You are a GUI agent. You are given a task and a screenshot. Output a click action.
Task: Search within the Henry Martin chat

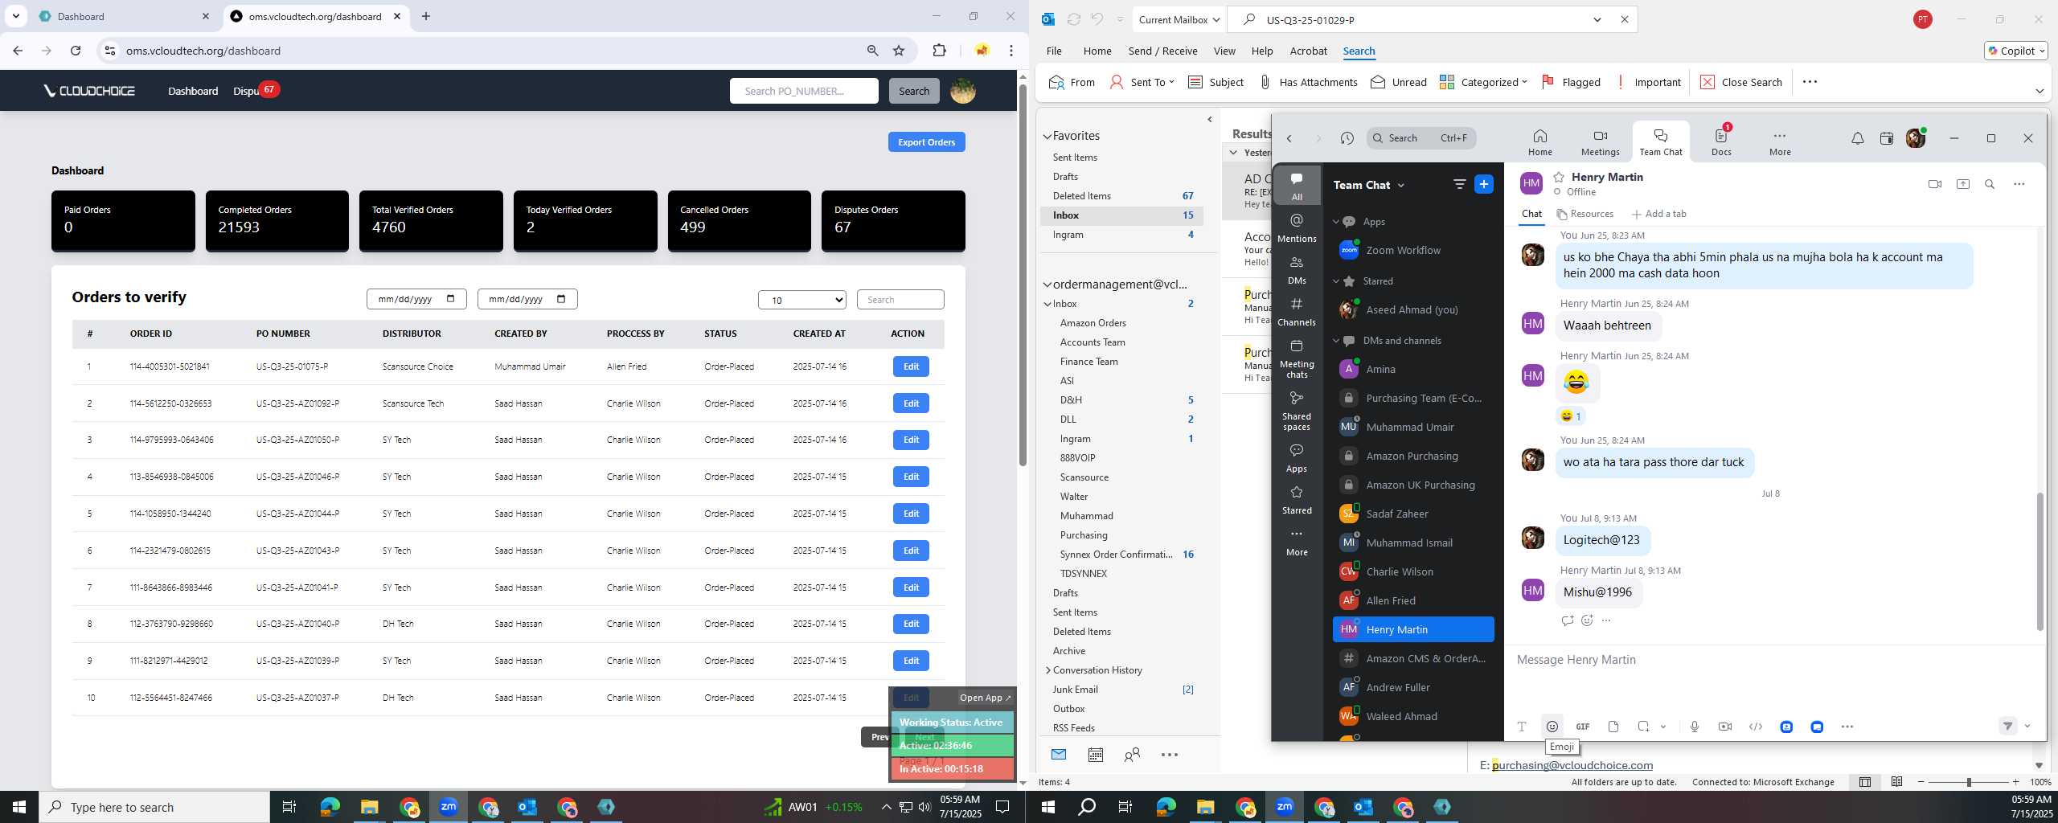point(1990,184)
